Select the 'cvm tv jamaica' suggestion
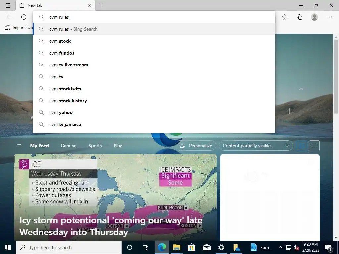 coord(154,124)
